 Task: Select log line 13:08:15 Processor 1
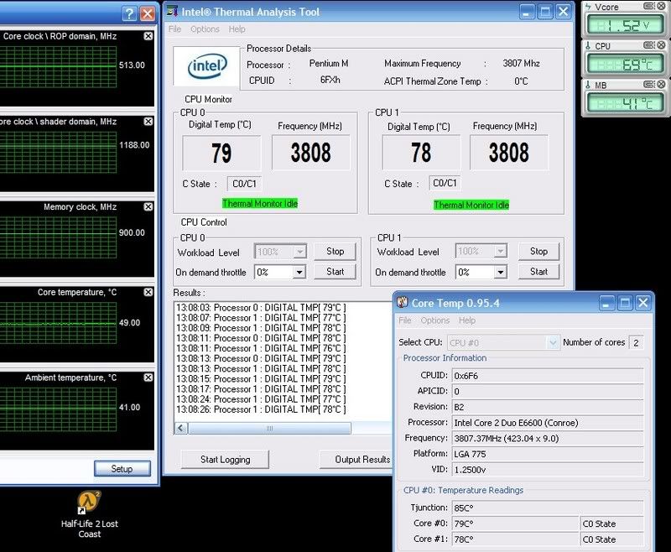pos(261,379)
